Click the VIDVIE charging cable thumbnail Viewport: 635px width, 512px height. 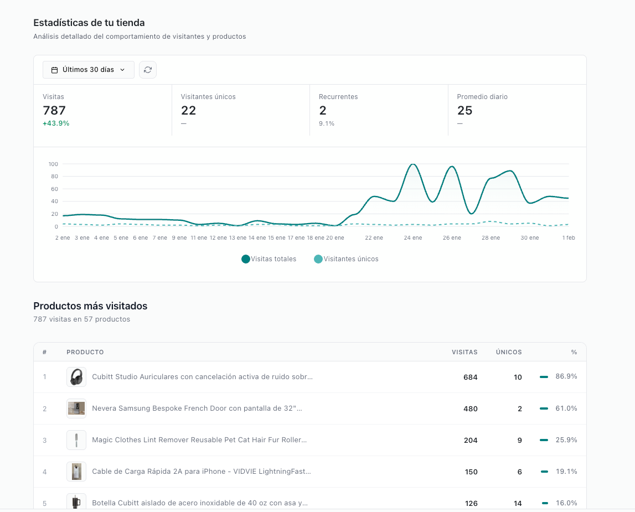click(x=76, y=472)
